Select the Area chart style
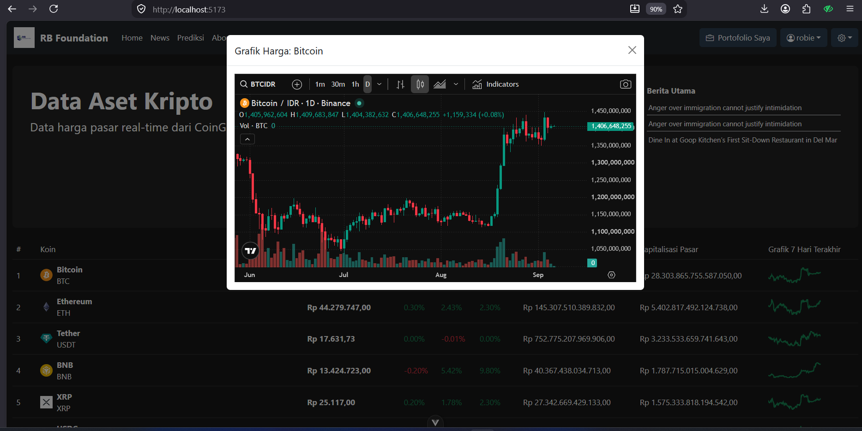The height and width of the screenshot is (431, 862). pos(440,84)
